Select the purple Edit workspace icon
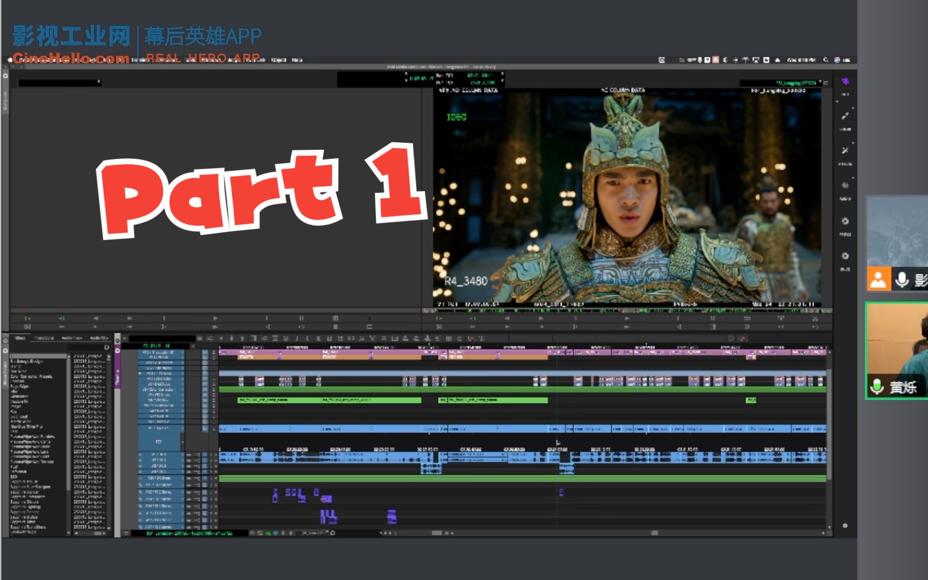 point(845,81)
